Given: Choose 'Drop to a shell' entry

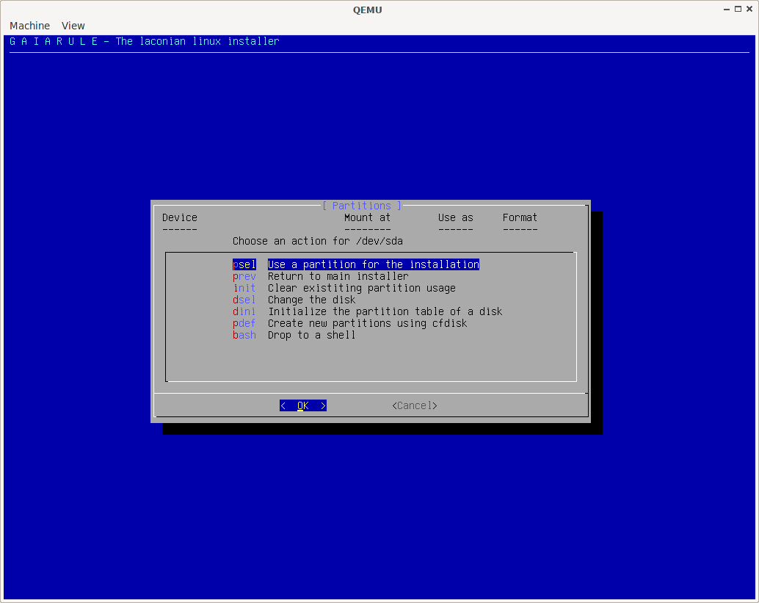Looking at the screenshot, I should 311,335.
